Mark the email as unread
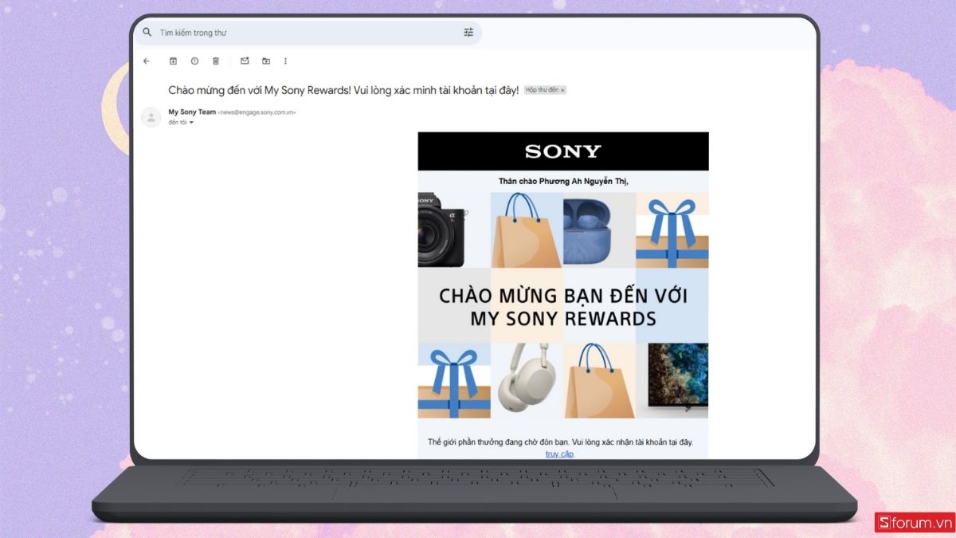Image resolution: width=956 pixels, height=538 pixels. coord(245,61)
